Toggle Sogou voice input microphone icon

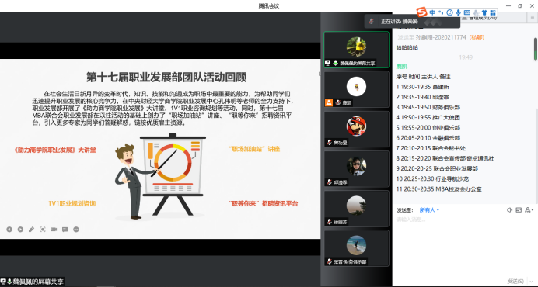(x=459, y=12)
